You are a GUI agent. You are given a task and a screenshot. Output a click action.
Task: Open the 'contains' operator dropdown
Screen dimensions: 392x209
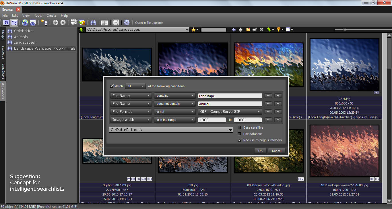[x=175, y=96]
